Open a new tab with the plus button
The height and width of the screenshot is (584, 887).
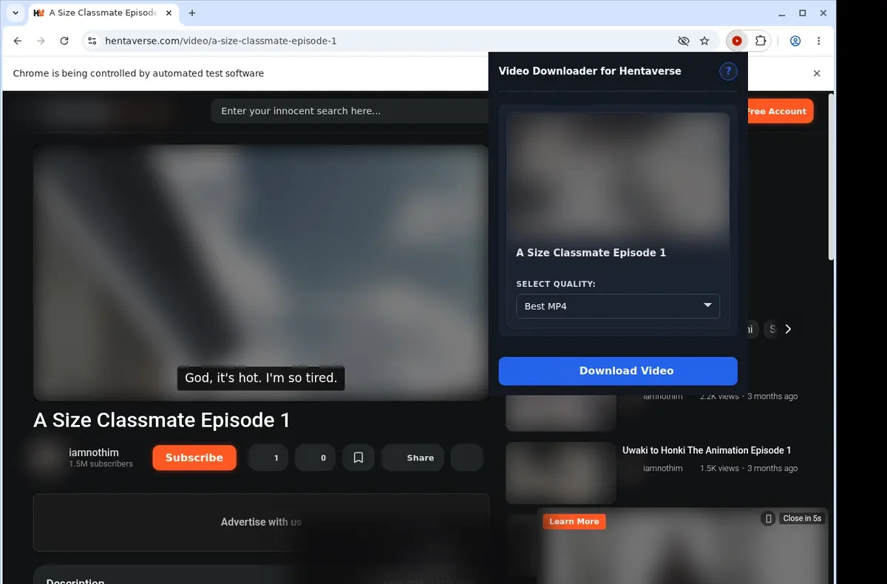tap(192, 13)
